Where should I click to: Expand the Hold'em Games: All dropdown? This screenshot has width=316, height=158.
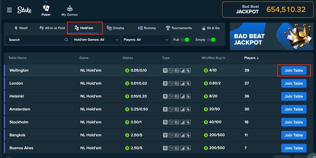[x=96, y=40]
